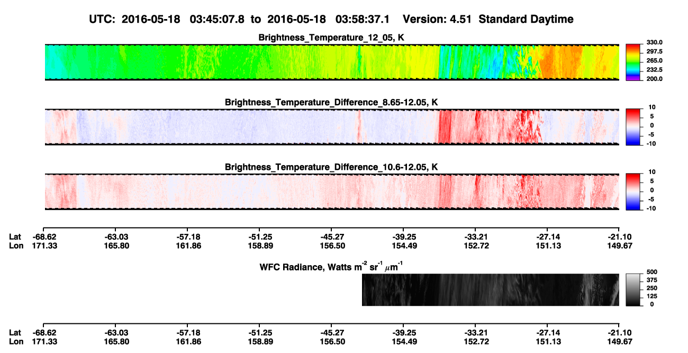Click the 'WFC Radiance' panel title
The image size is (688, 353).
tap(332, 266)
